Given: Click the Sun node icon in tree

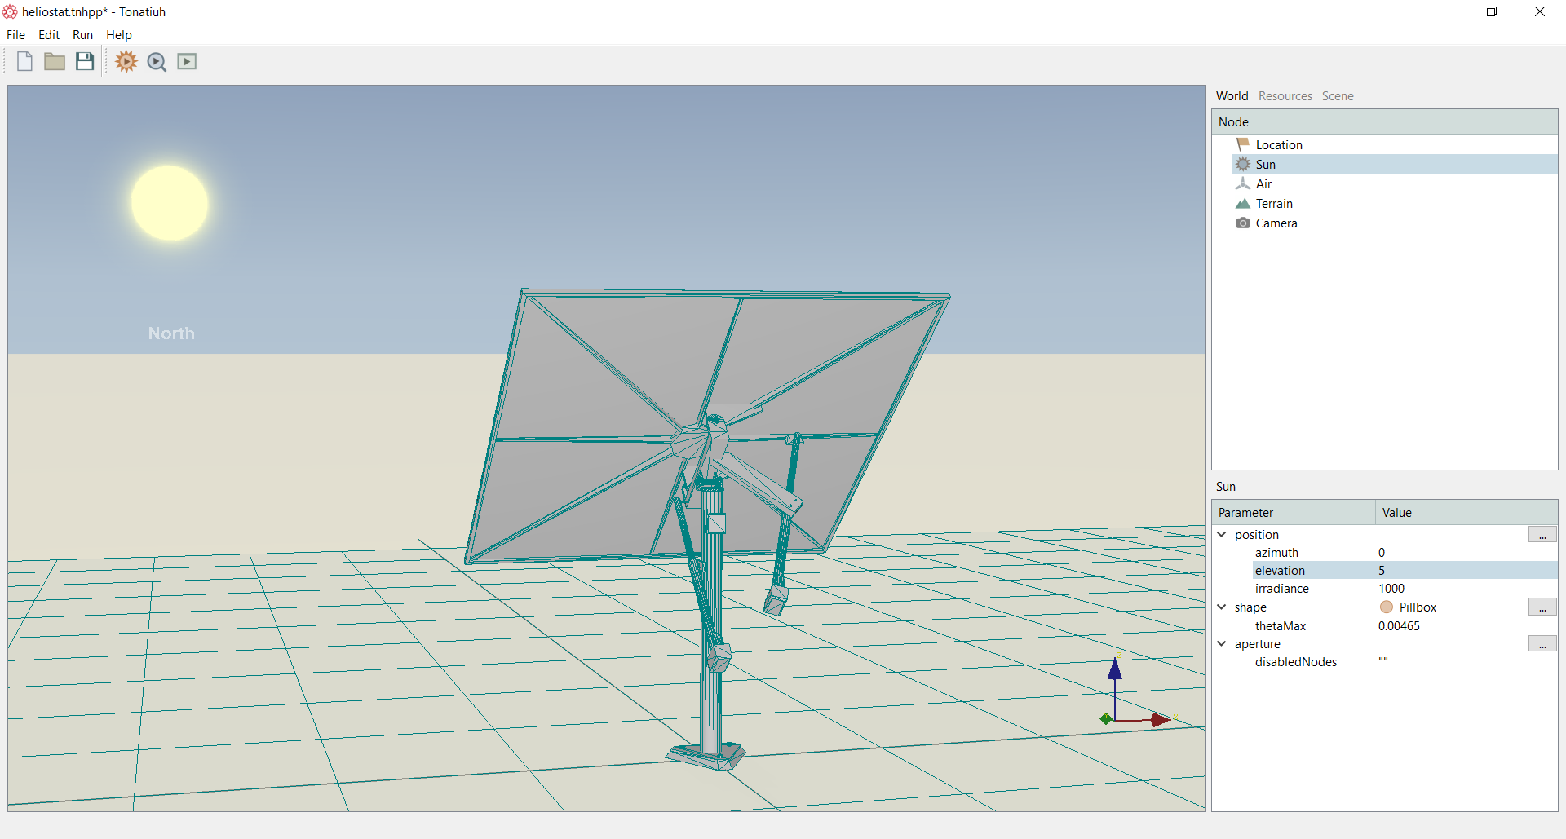Looking at the screenshot, I should (x=1243, y=164).
